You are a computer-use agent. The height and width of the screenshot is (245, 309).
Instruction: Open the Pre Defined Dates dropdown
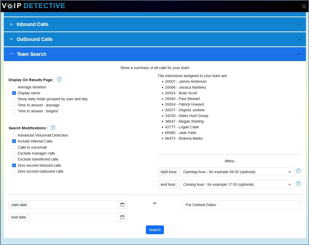241,205
